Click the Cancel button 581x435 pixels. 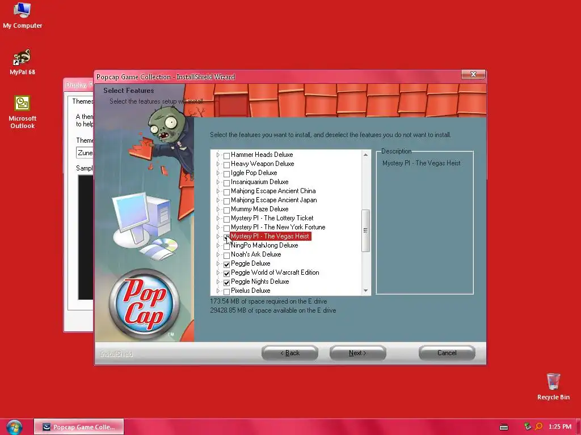447,353
